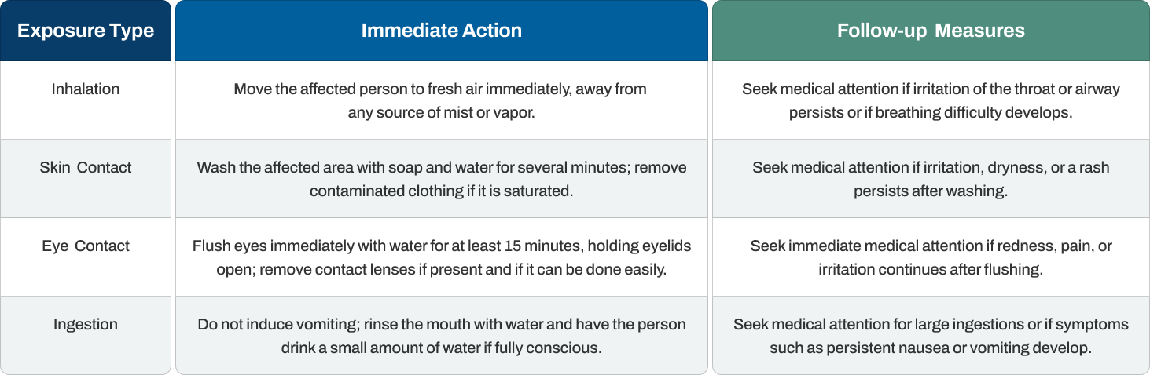Click 'contaminated clothing if it is saturated' text
Viewport: 1150px width, 375px height.
coord(441,191)
